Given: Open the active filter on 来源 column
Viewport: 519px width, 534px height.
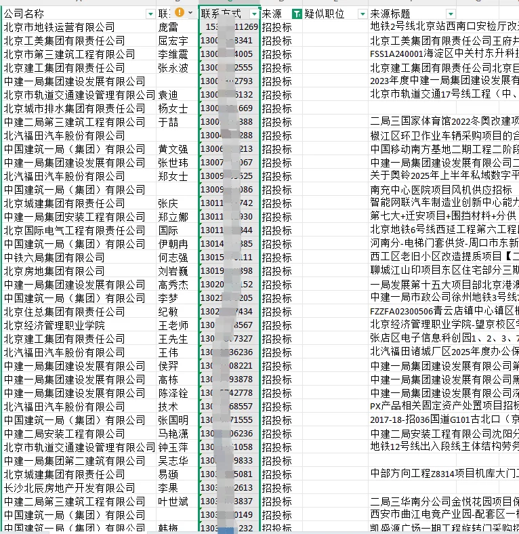Looking at the screenshot, I should (297, 14).
